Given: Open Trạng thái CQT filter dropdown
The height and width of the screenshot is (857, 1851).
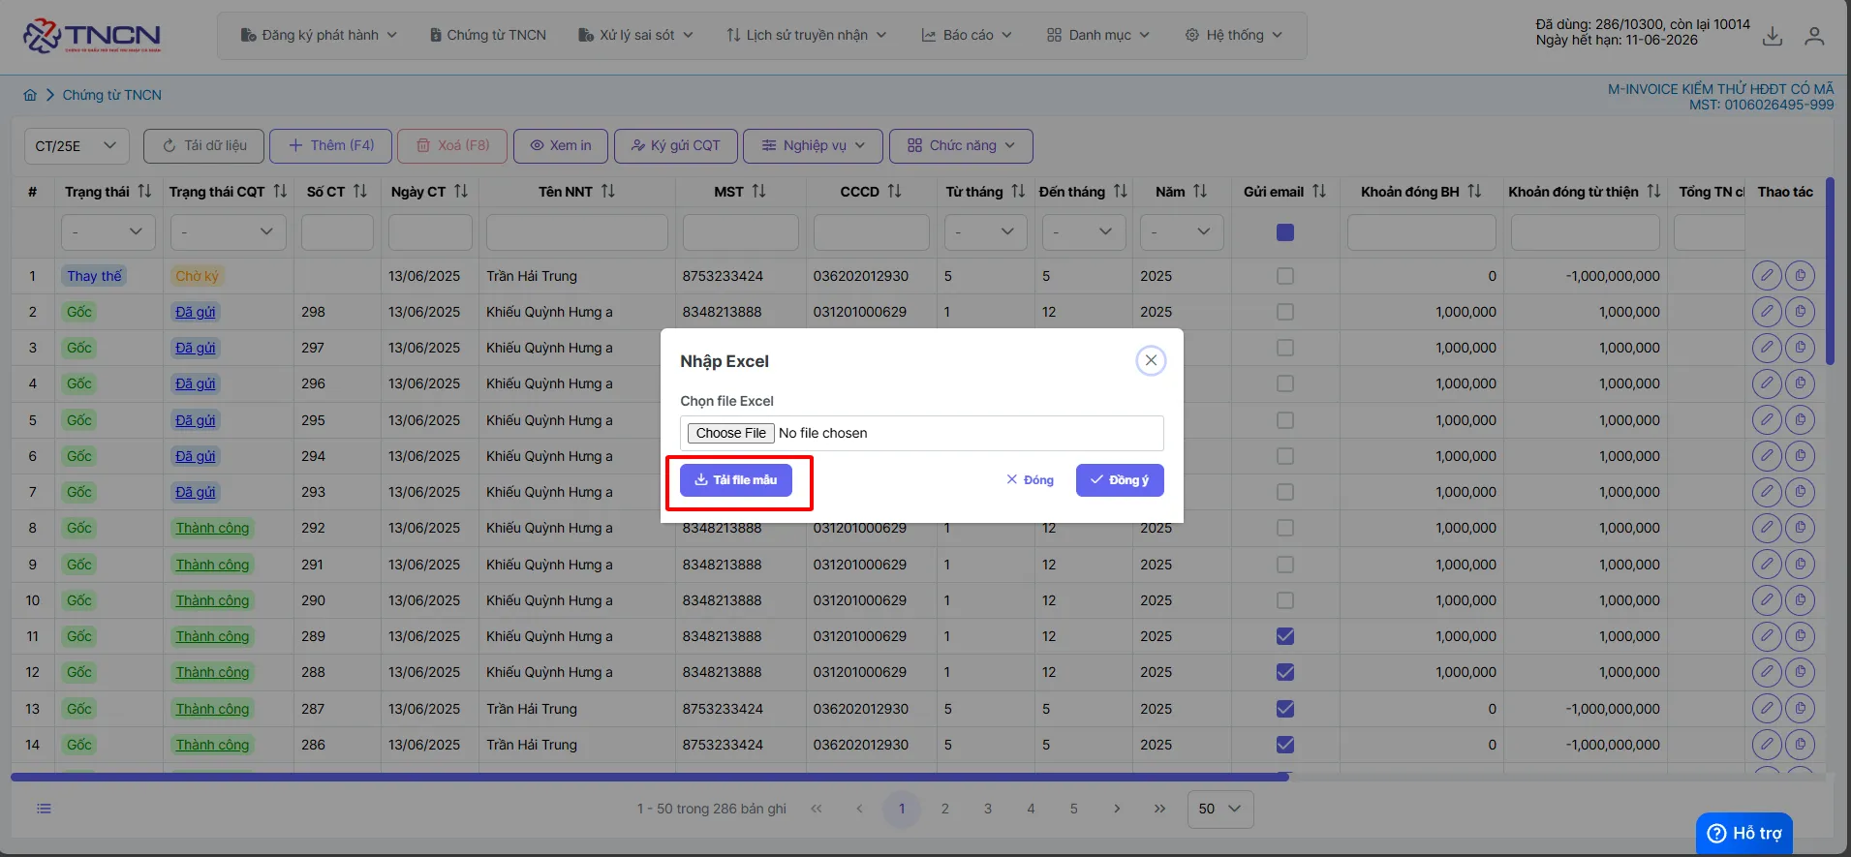Looking at the screenshot, I should click(x=228, y=232).
